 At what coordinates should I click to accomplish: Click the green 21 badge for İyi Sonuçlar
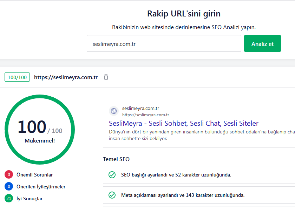[x=9, y=199]
